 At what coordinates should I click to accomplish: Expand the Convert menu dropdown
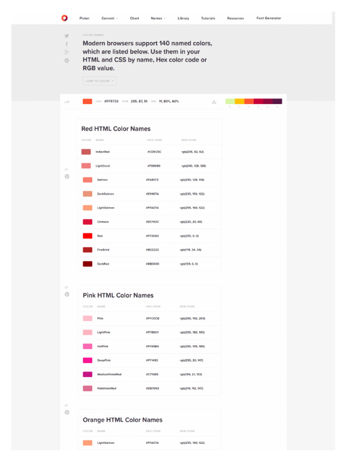pos(109,18)
